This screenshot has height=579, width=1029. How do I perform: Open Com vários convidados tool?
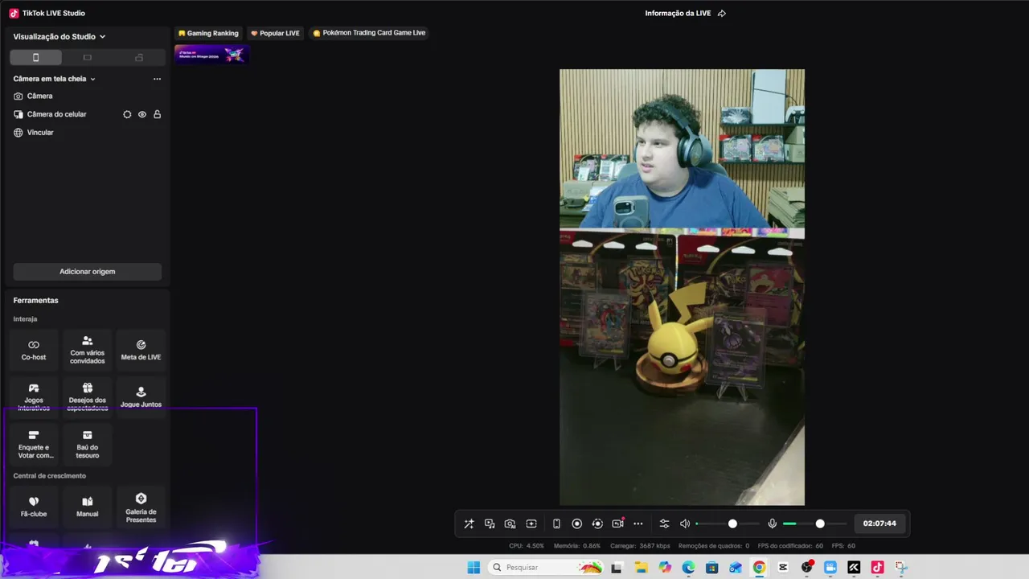[x=88, y=350]
